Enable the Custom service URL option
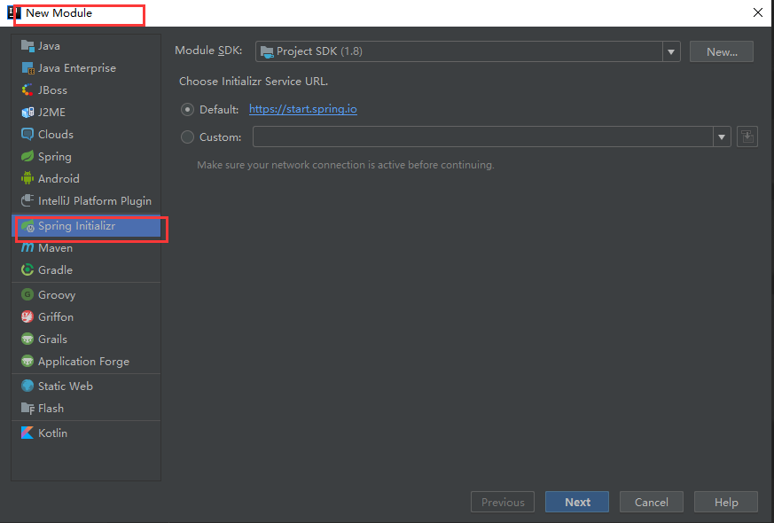This screenshot has width=774, height=523. [186, 137]
